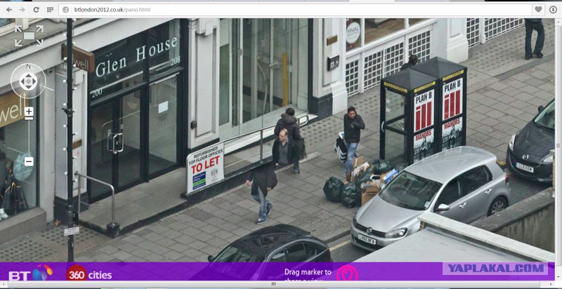Toggle panorama fullscreen with the expand arrows icon
This screenshot has width=562, height=289.
(x=29, y=35)
